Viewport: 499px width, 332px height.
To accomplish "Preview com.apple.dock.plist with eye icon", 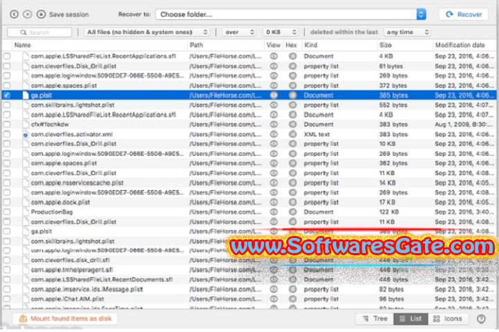I will 274,202.
